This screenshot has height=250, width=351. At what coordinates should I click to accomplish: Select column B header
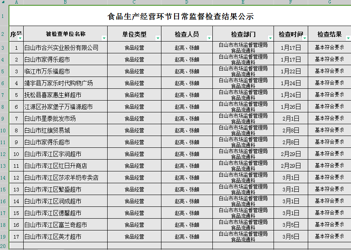pyautogui.click(x=65, y=2)
